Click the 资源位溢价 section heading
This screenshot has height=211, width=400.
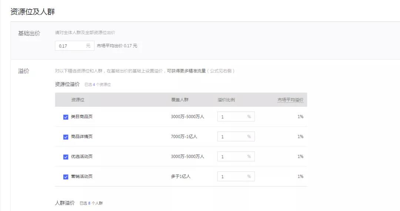coord(67,84)
